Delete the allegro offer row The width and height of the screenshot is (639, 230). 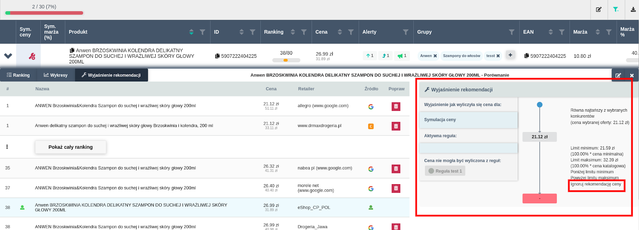click(396, 106)
